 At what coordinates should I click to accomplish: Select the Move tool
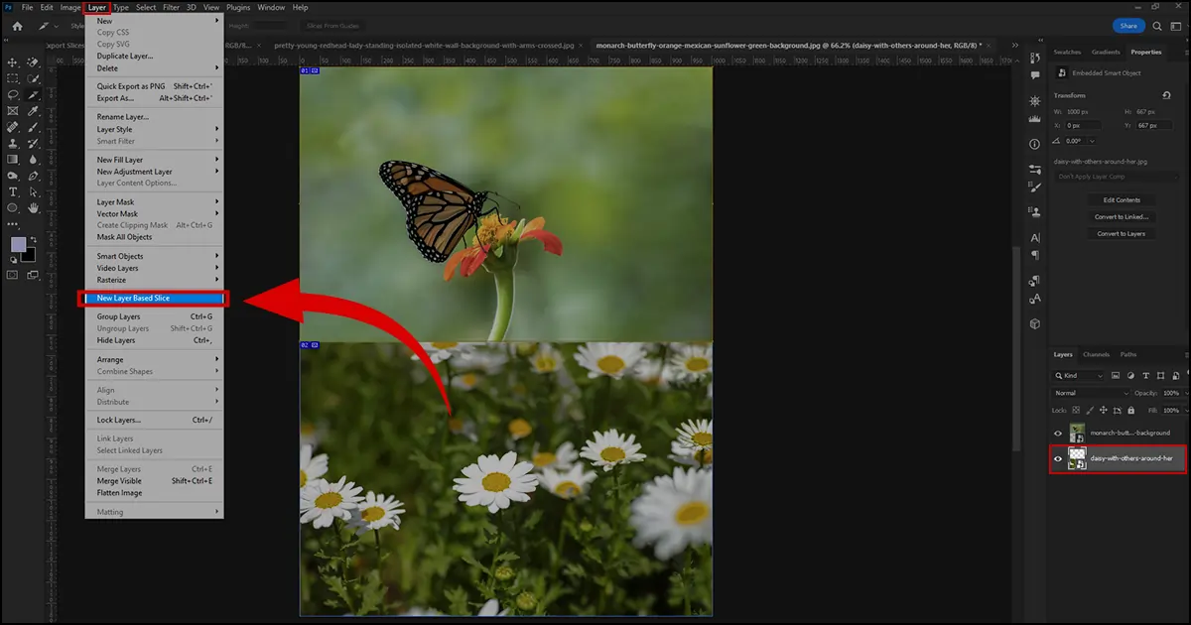click(13, 62)
